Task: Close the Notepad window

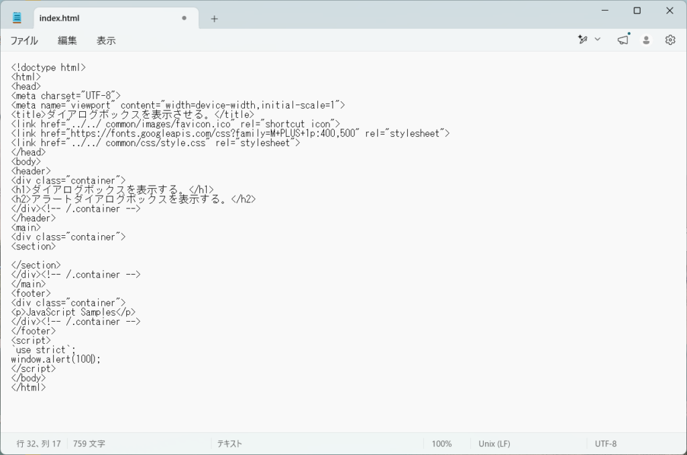Action: click(670, 11)
